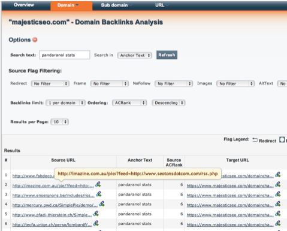Click the tool icon beside the enseignons.be source URL

(99, 194)
